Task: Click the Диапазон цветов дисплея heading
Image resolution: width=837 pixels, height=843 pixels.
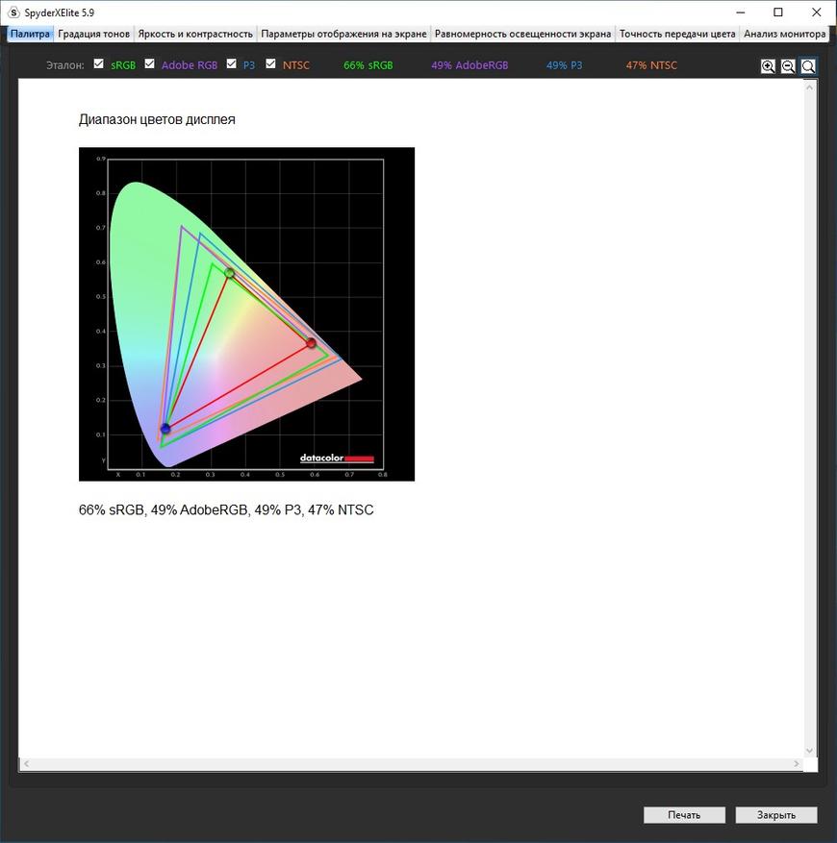Action: pyautogui.click(x=157, y=119)
